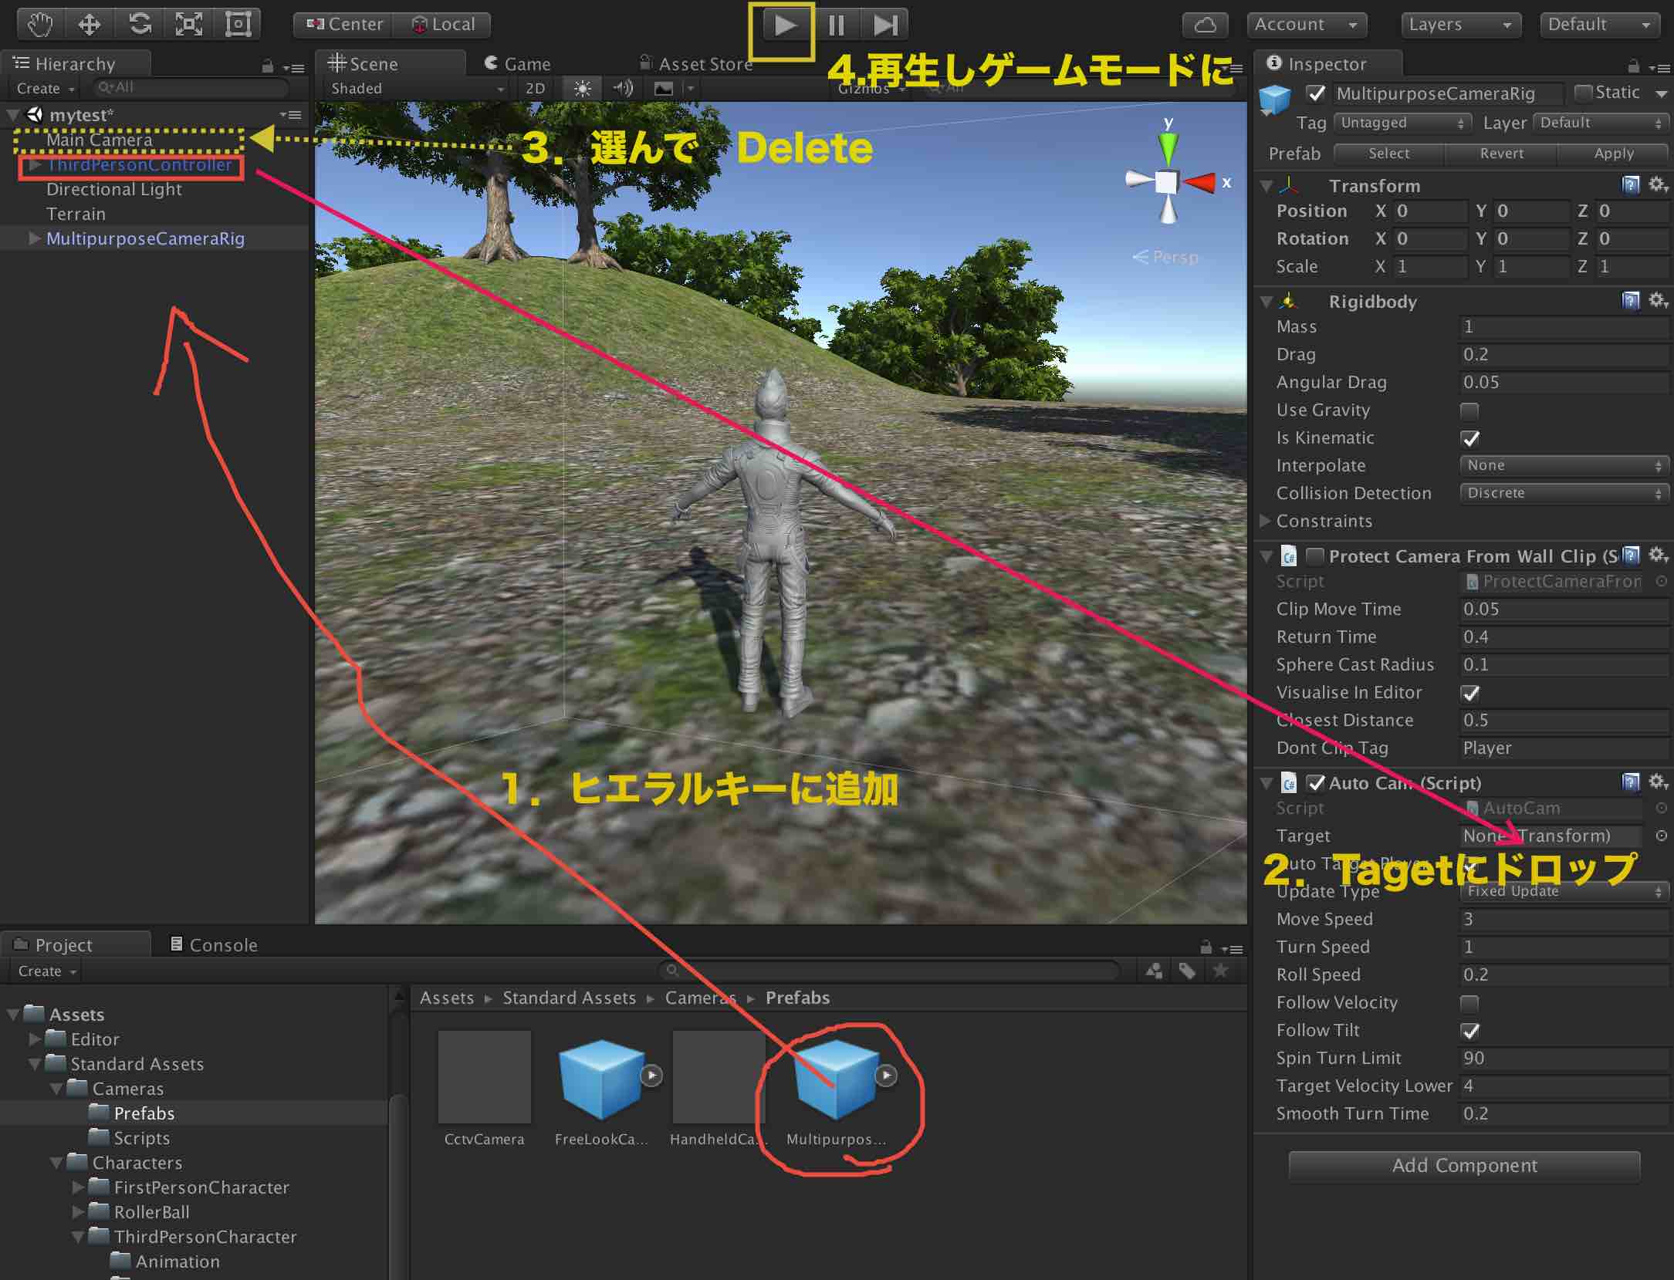This screenshot has width=1674, height=1280.
Task: Enable Protect Camera From Wall Clip script
Action: coord(1316,556)
